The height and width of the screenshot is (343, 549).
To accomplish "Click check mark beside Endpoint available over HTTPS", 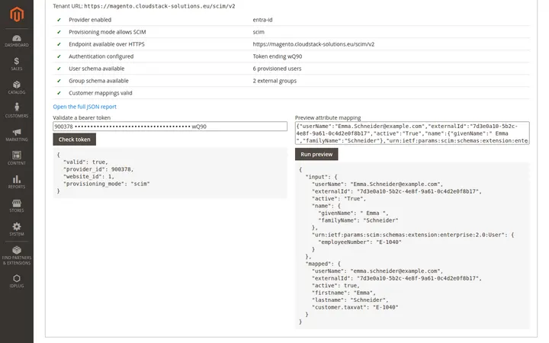I will [x=59, y=44].
